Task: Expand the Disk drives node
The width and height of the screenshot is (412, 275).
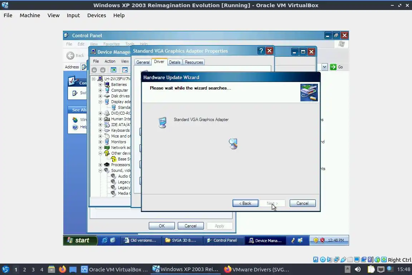Action: coord(100,96)
